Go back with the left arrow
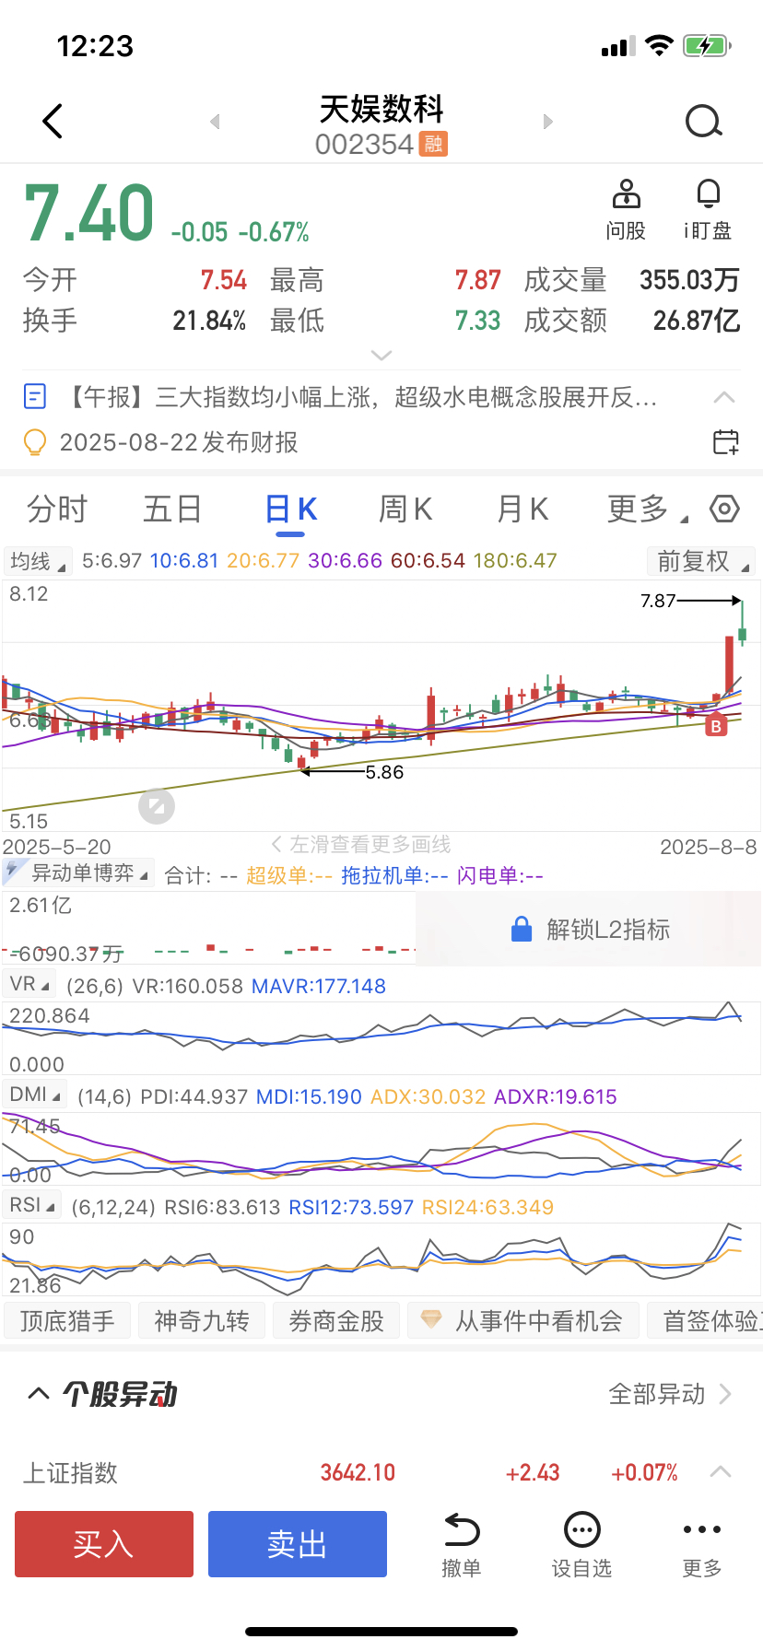Image resolution: width=763 pixels, height=1651 pixels. click(53, 121)
